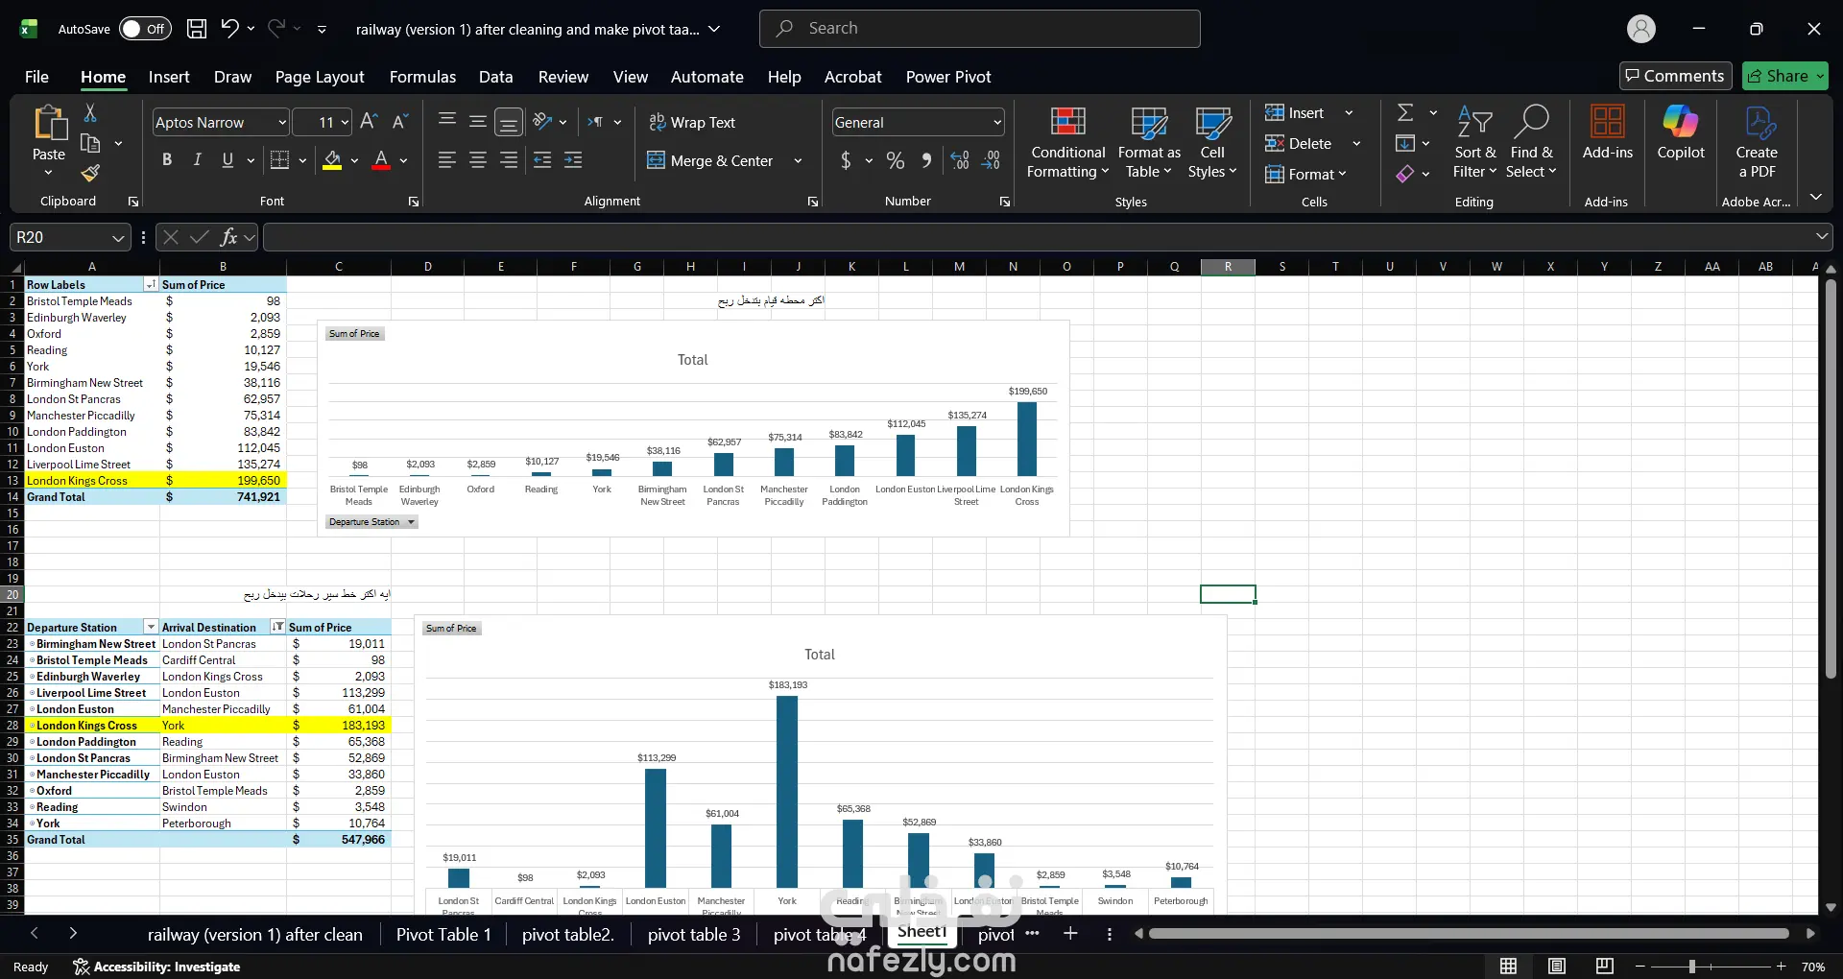
Task: Click the Percent Style icon
Action: coord(896,160)
